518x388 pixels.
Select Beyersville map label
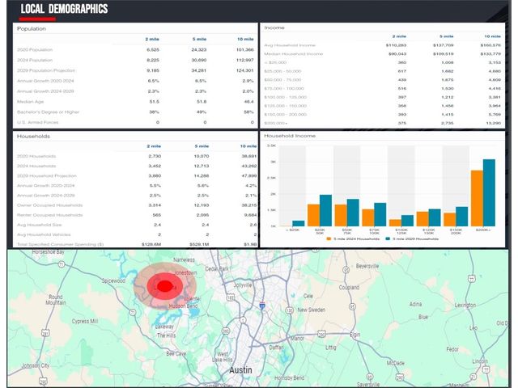click(367, 266)
